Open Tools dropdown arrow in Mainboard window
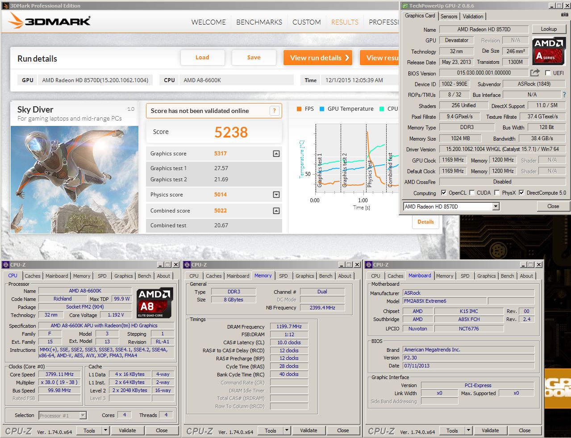 point(468,430)
